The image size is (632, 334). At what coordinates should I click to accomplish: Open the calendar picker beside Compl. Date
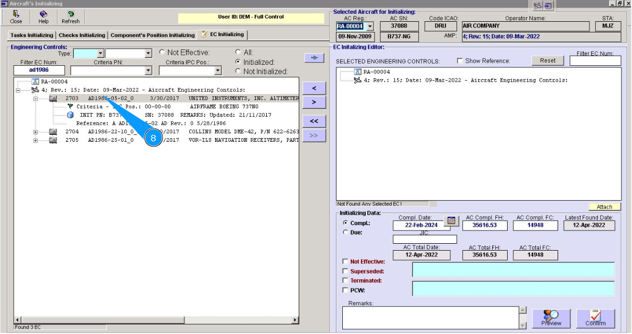tap(451, 221)
